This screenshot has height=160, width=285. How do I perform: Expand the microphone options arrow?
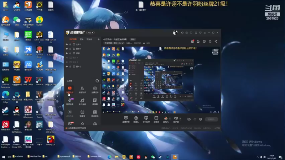point(170,119)
